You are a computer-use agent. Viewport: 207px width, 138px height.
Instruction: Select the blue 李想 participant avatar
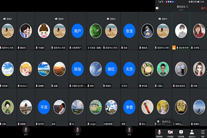129,107
